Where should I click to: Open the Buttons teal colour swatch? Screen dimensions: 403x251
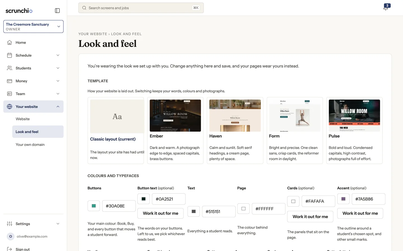[x=94, y=206]
